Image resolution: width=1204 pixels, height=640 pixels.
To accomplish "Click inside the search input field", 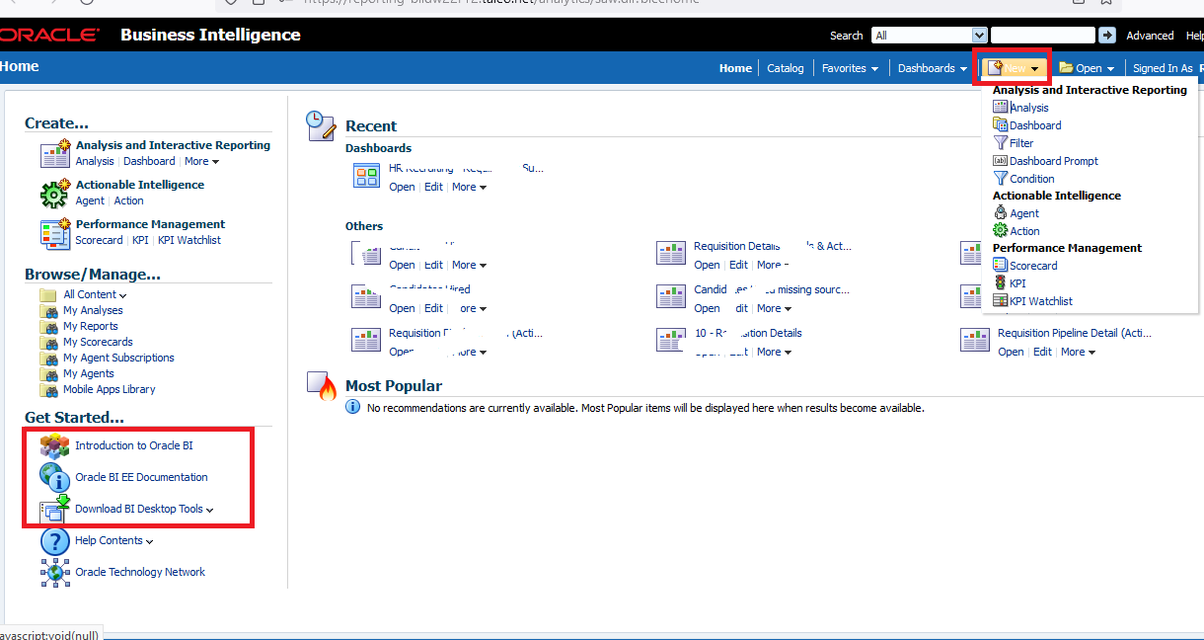I will pos(1041,35).
